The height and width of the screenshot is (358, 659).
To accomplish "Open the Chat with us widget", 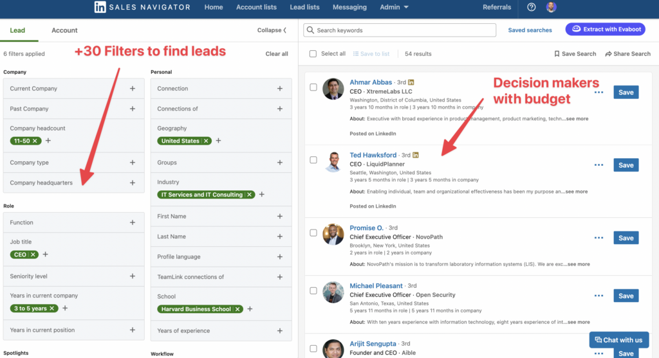I will coord(618,340).
